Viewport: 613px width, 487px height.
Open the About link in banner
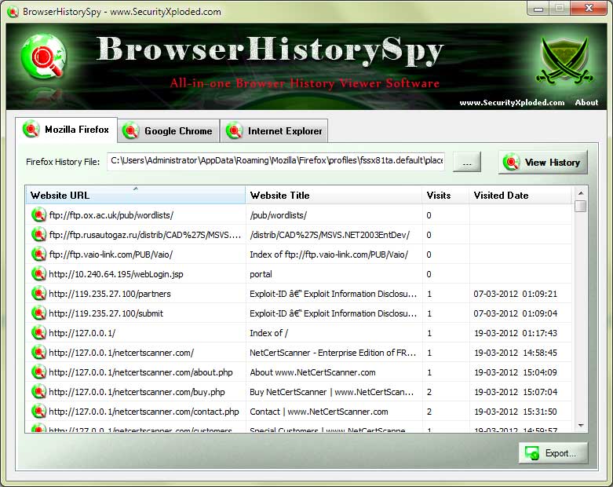coord(586,102)
